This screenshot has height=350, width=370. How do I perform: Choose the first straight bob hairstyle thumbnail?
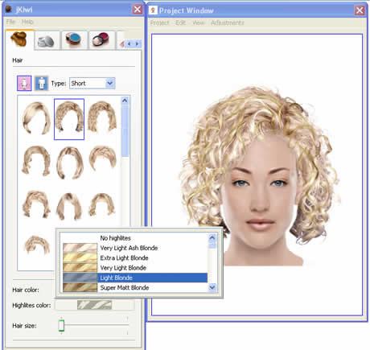point(36,118)
